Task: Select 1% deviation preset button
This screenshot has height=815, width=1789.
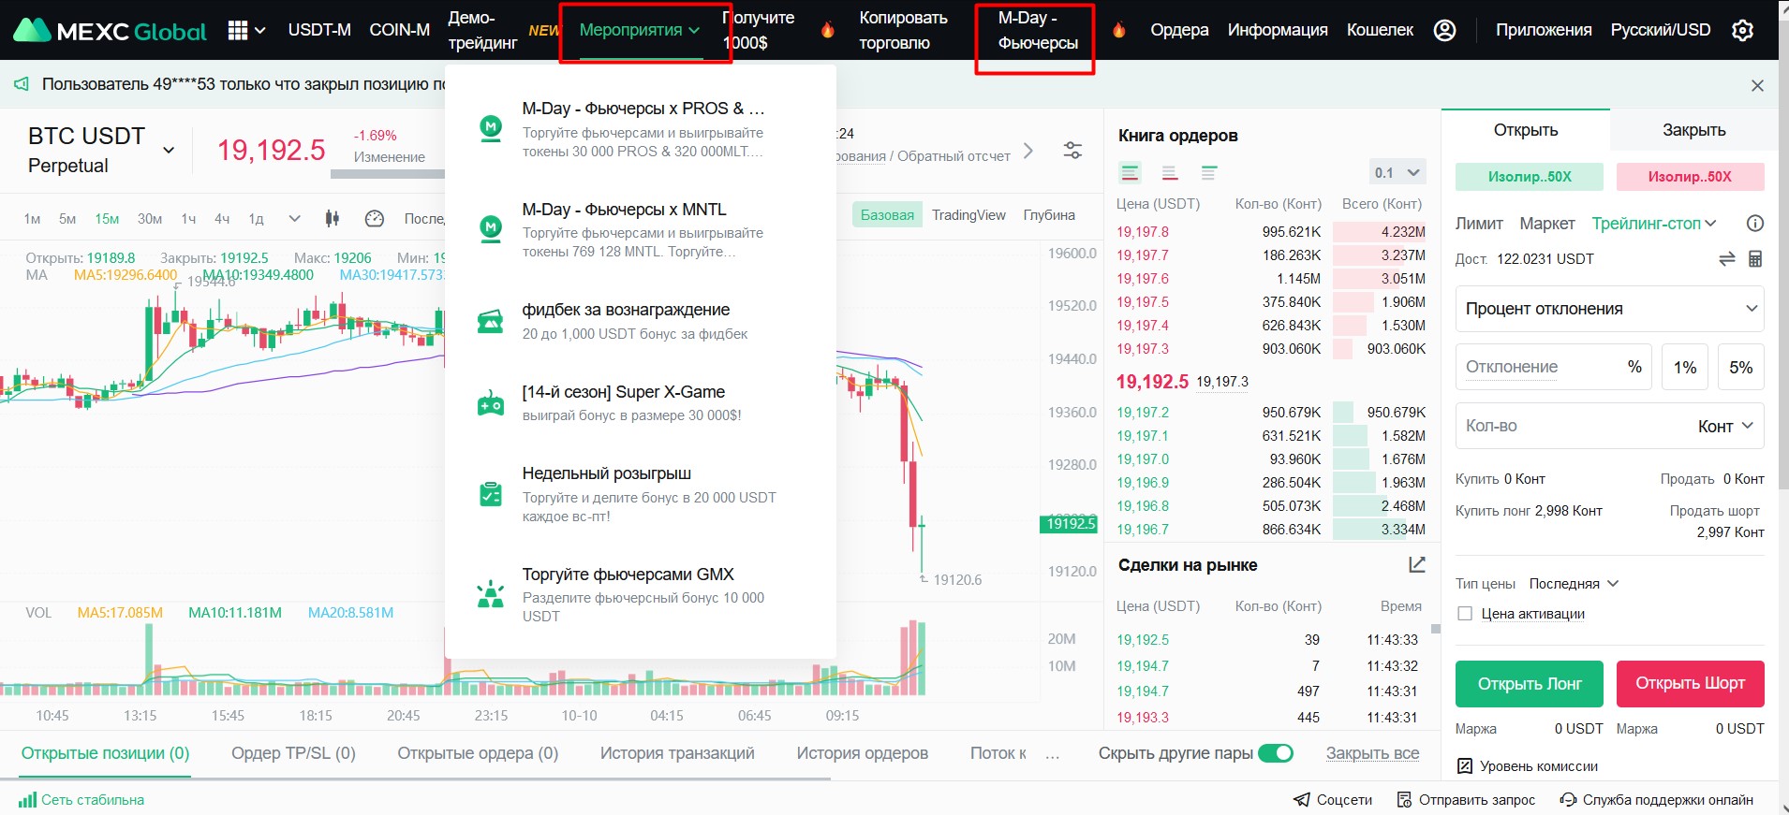Action: (x=1684, y=367)
